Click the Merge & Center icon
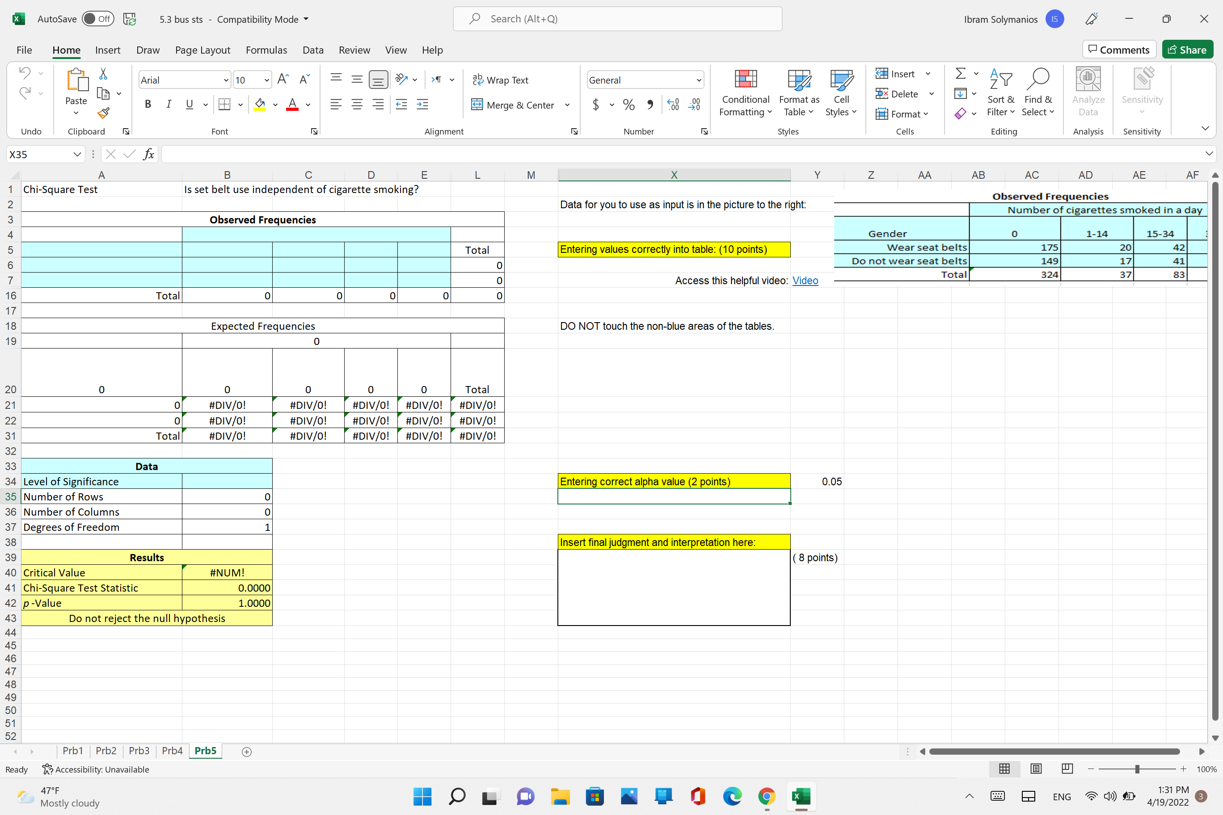This screenshot has height=815, width=1223. point(477,105)
